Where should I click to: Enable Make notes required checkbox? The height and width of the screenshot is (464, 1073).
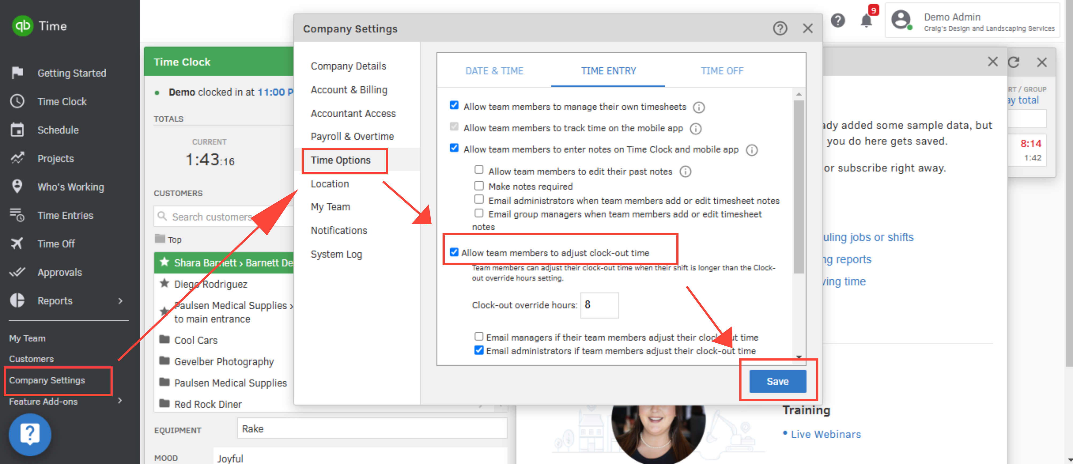(x=479, y=186)
